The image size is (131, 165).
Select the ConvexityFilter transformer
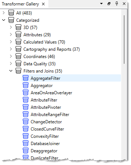pos(45,136)
